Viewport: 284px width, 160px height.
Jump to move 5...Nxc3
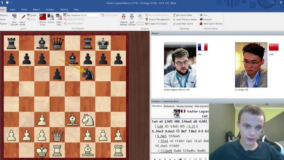tap(158, 131)
